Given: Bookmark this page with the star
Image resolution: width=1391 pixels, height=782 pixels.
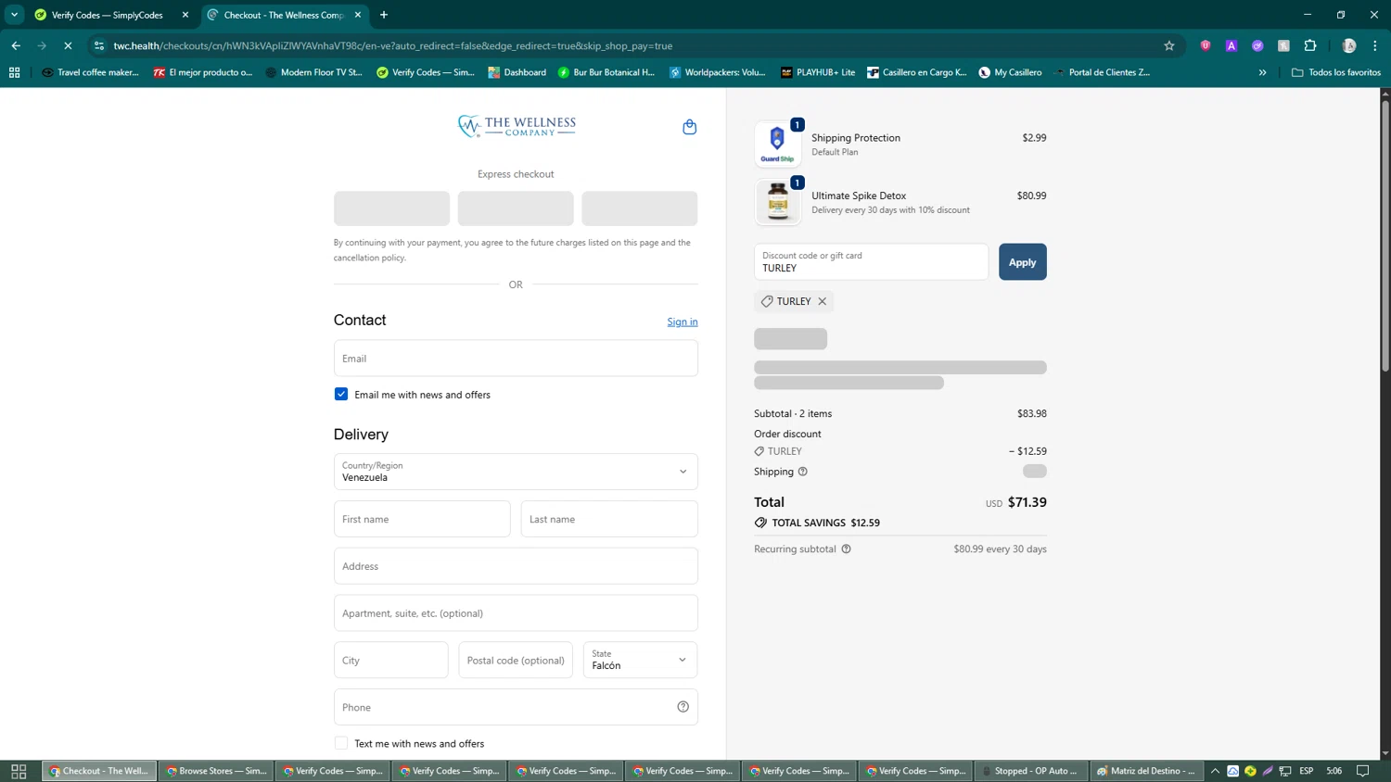Looking at the screenshot, I should tap(1168, 45).
